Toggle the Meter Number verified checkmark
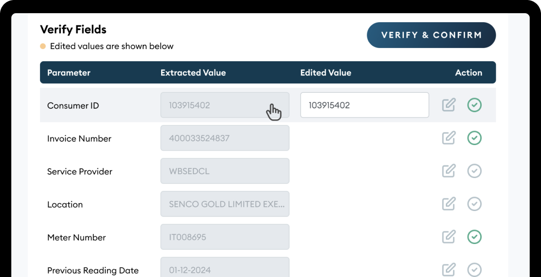The width and height of the screenshot is (541, 277). pyautogui.click(x=474, y=237)
